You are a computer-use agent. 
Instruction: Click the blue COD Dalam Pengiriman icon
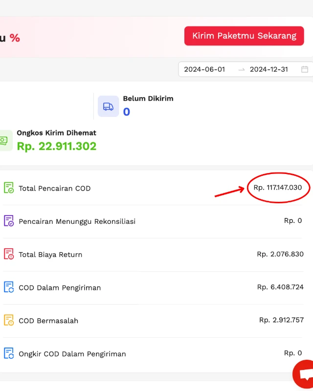9,287
